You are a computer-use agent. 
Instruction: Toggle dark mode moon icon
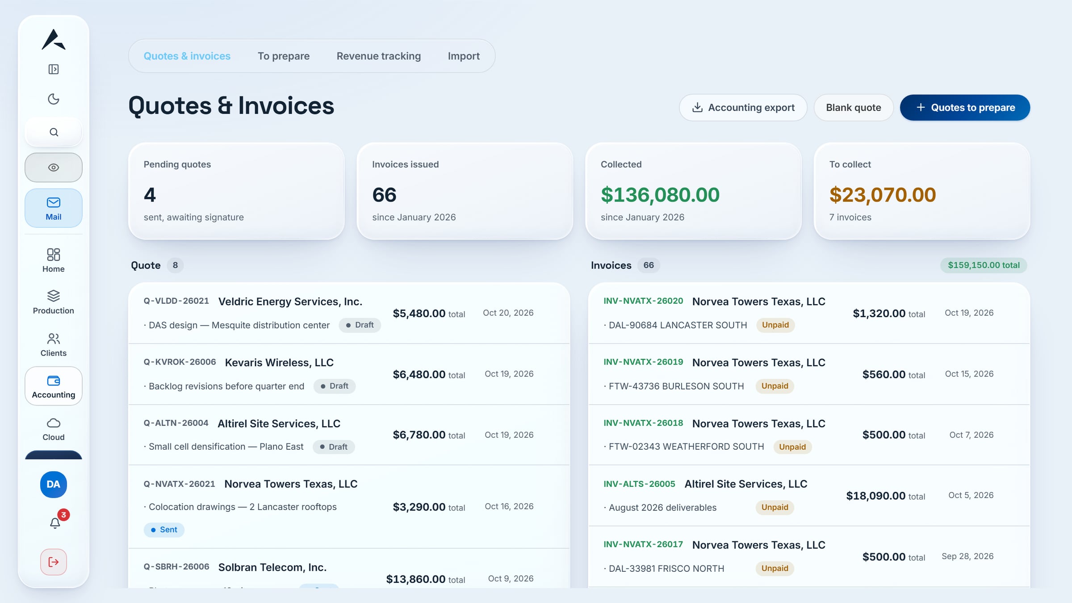click(54, 99)
